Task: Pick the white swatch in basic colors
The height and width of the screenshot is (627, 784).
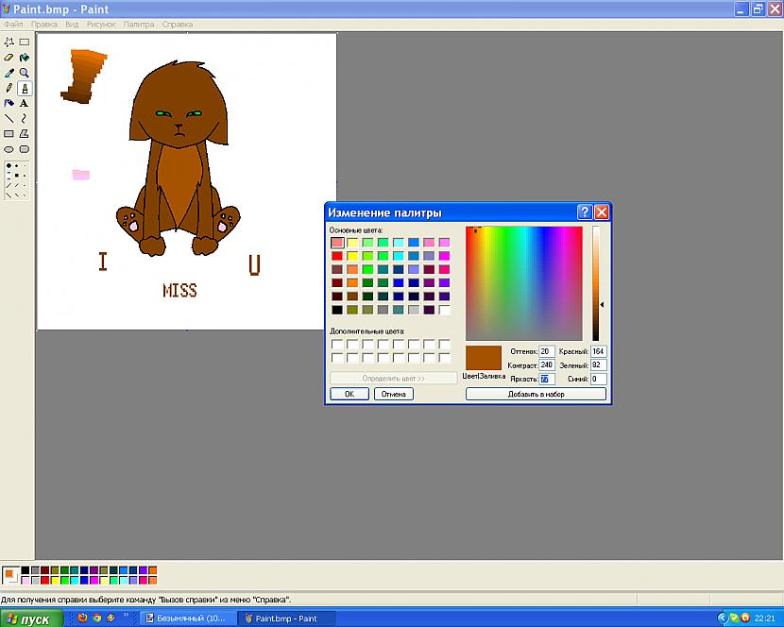Action: 445,310
